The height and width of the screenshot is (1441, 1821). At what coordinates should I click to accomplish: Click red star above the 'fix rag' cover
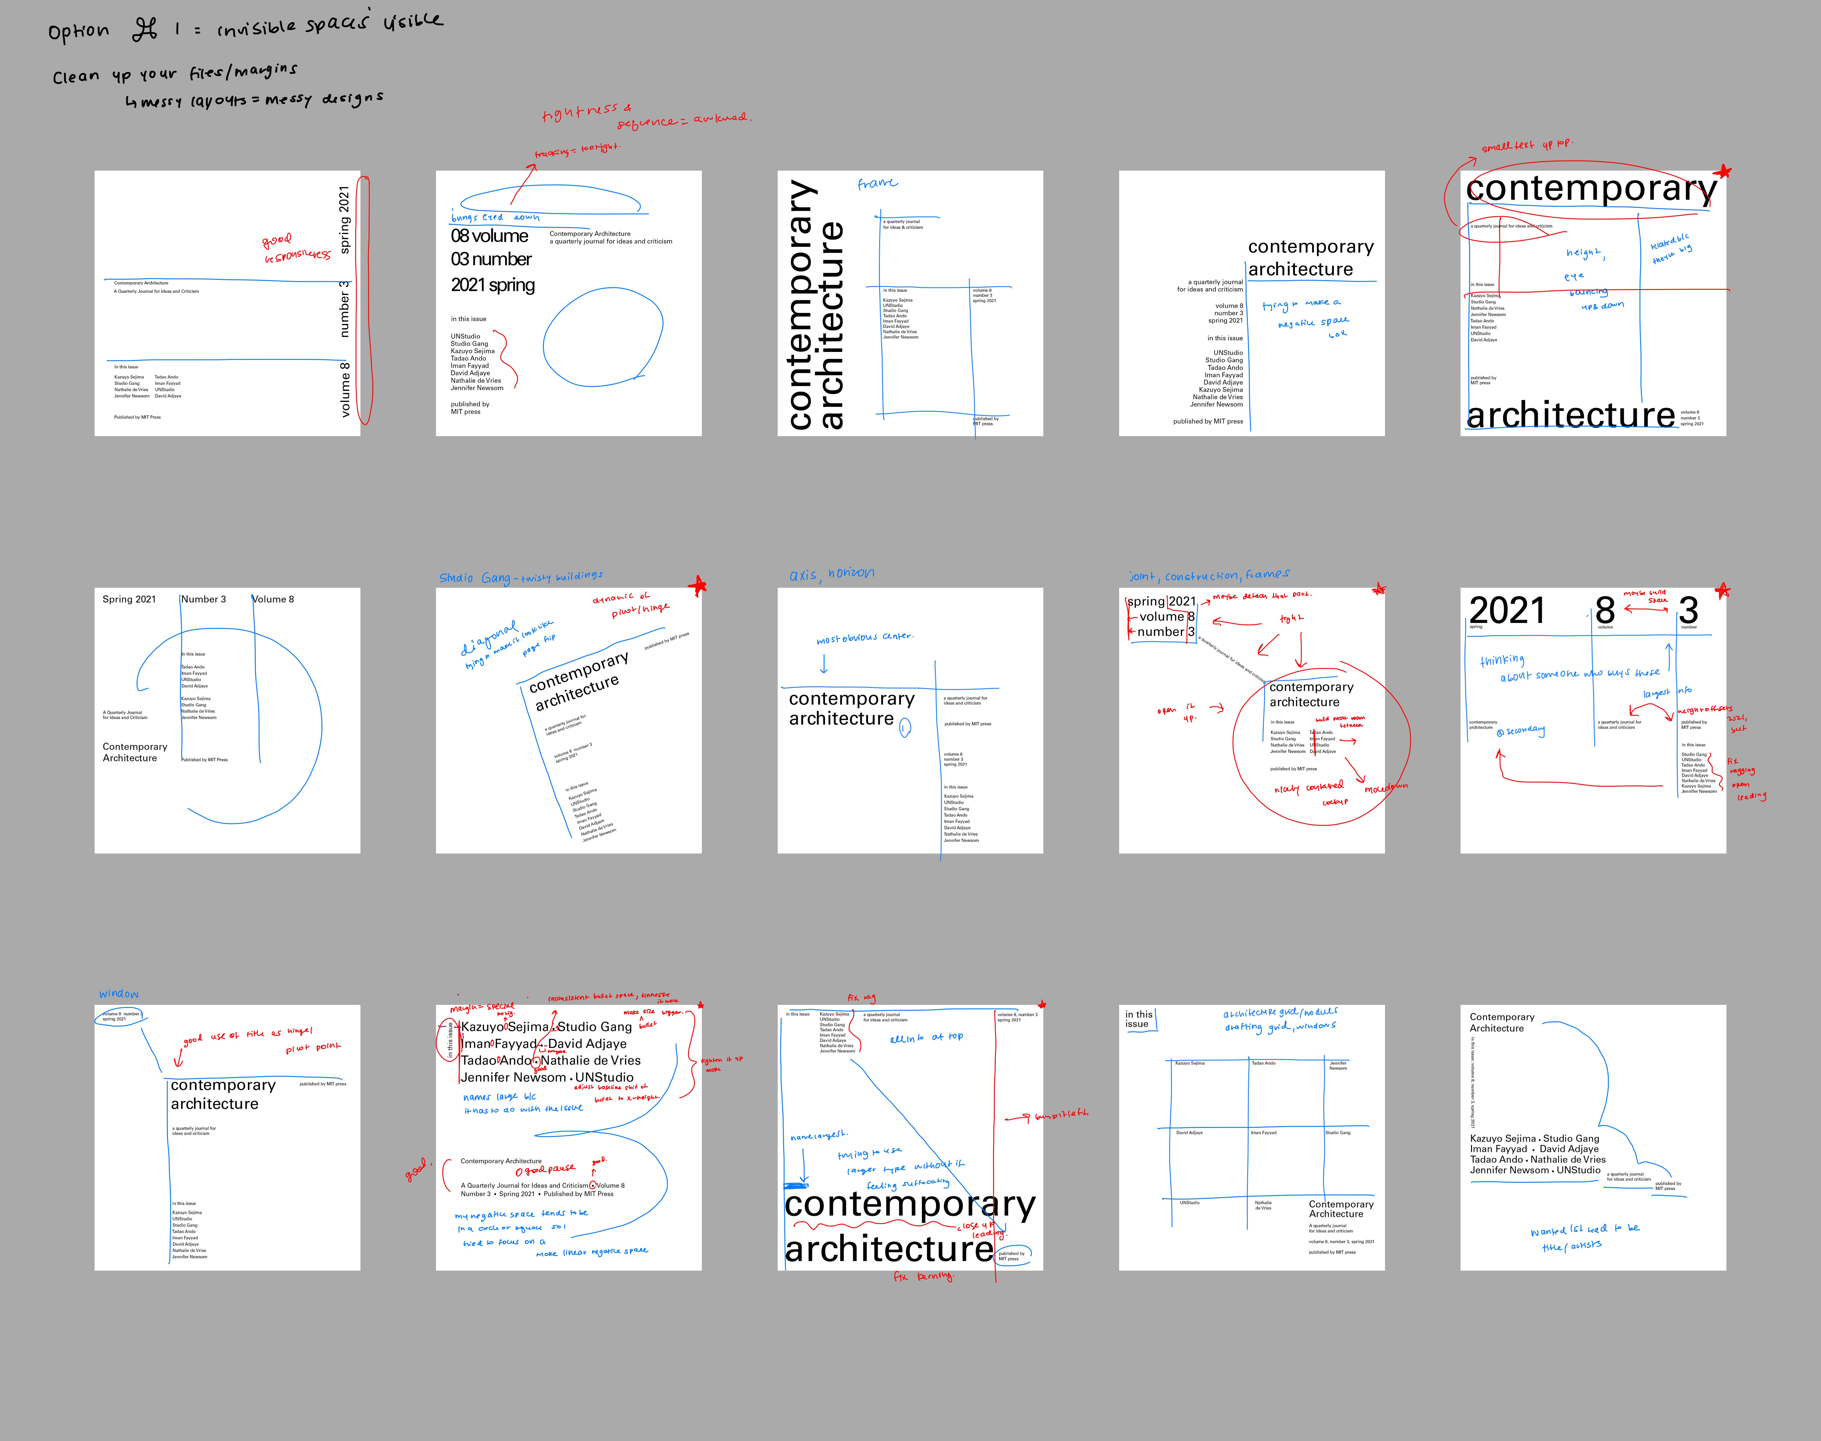click(x=1042, y=1005)
